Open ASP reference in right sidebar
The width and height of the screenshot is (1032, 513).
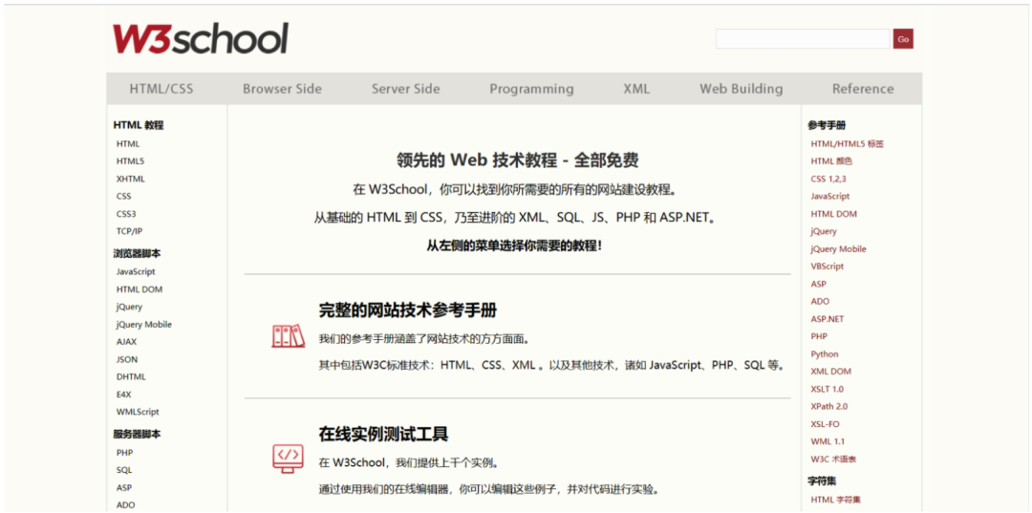(x=818, y=284)
